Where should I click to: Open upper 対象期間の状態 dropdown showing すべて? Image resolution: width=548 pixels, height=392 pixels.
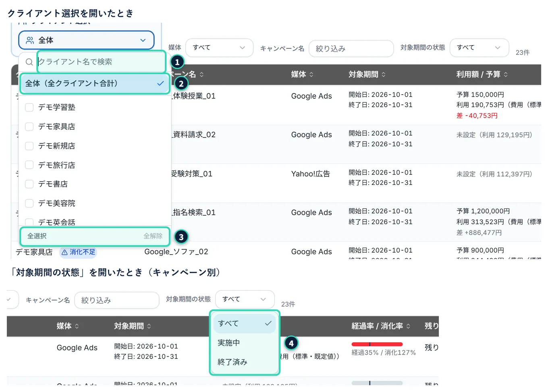click(x=479, y=48)
